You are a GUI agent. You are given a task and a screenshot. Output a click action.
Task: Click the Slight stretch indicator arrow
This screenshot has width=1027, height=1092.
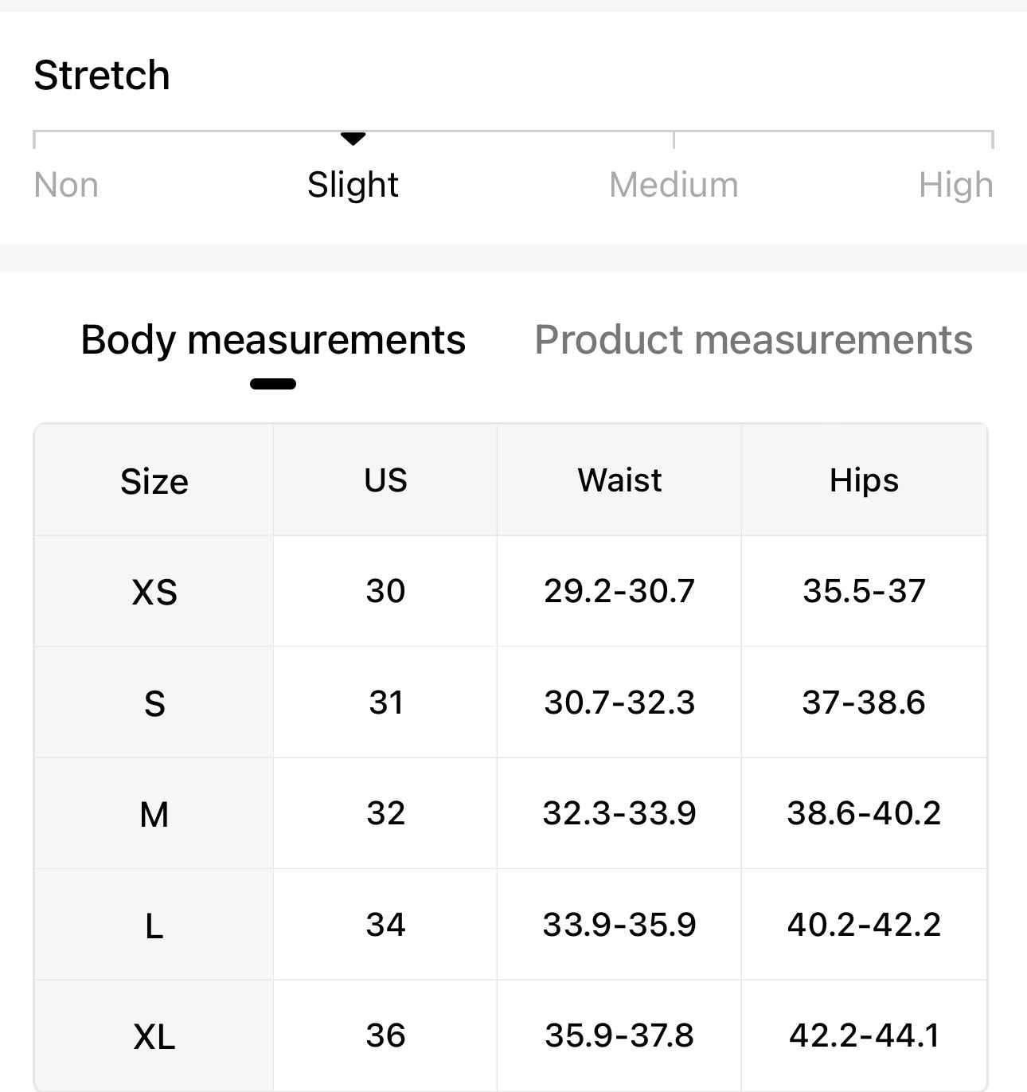353,139
